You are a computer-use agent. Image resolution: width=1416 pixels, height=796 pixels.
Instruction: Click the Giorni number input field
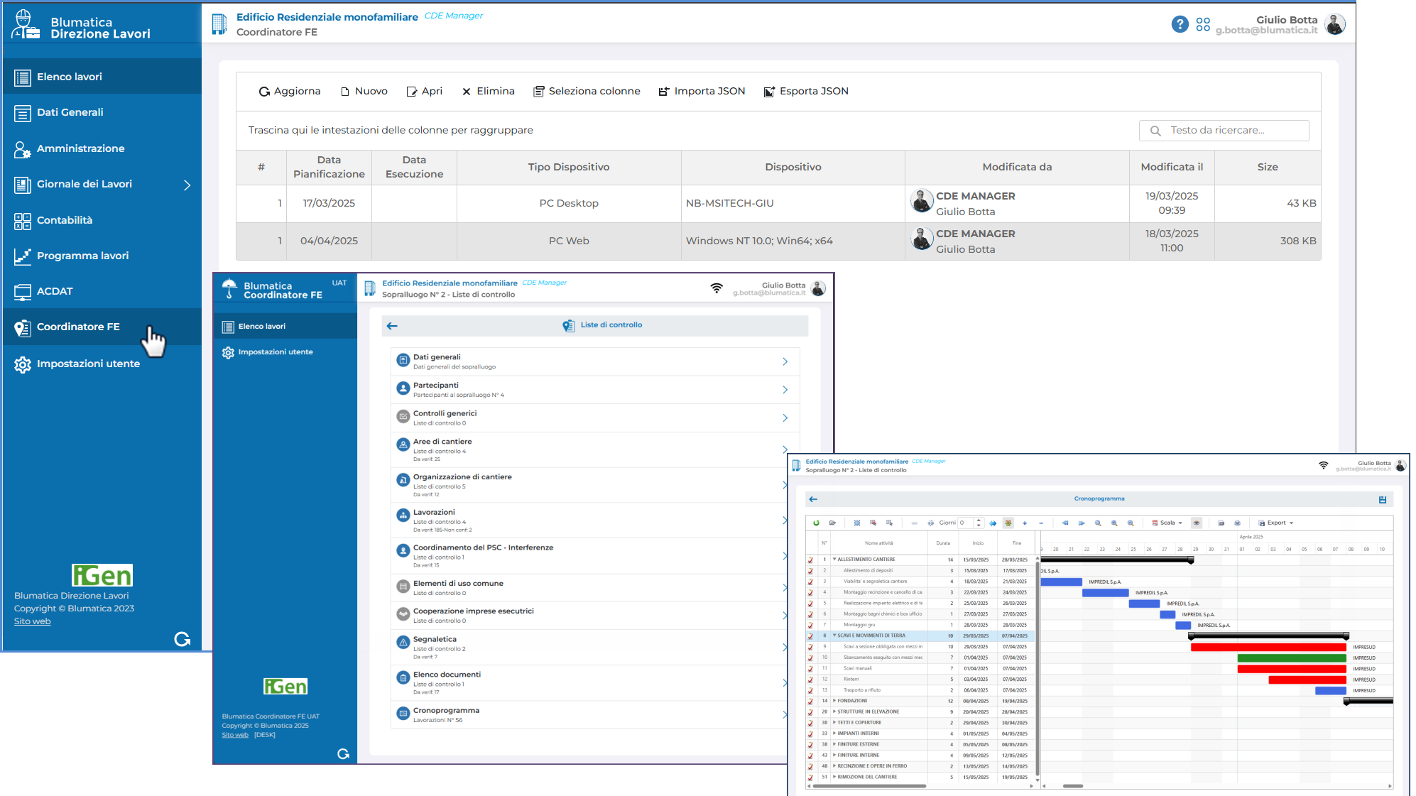point(966,523)
